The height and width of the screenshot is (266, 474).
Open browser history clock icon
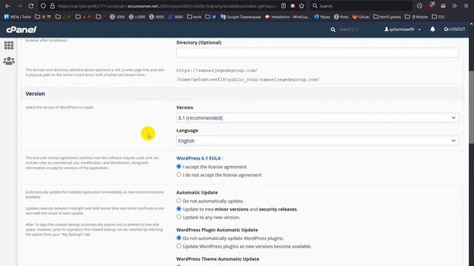pyautogui.click(x=420, y=6)
